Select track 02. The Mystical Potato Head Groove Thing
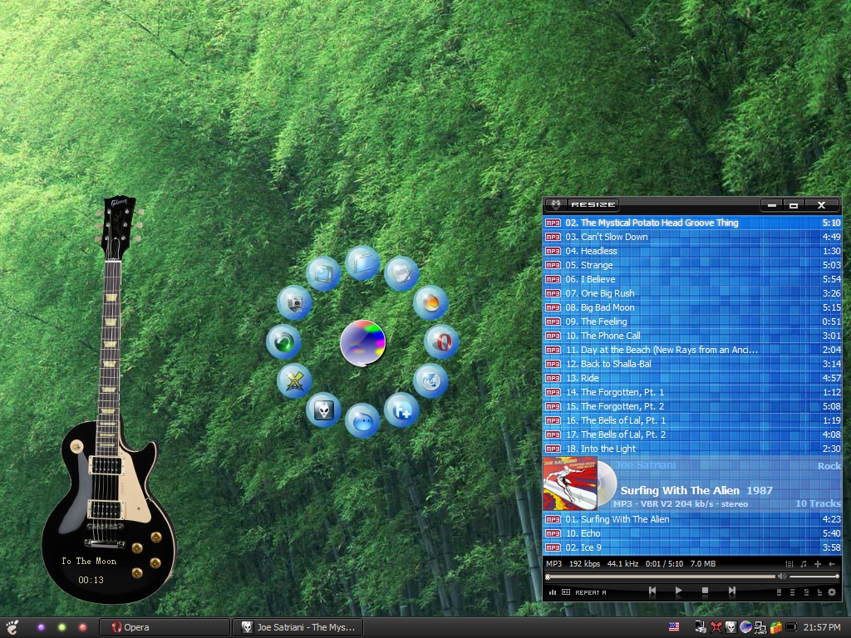Viewport: 851px width, 638px height. (692, 223)
